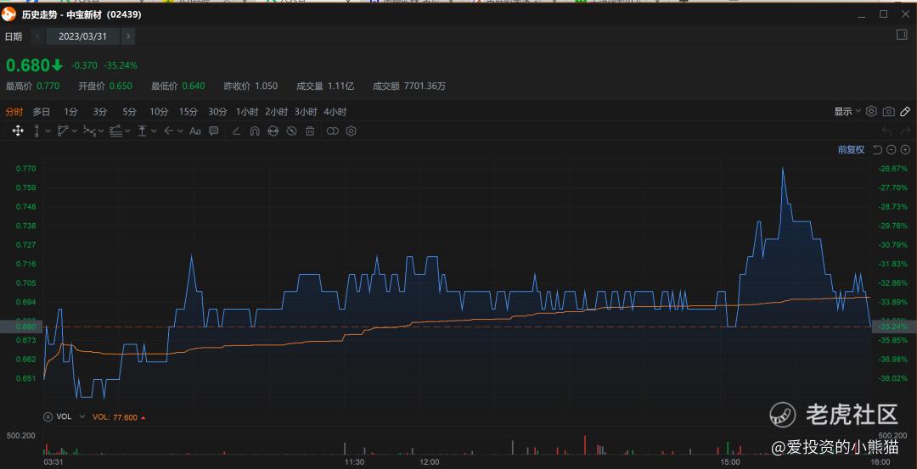The width and height of the screenshot is (917, 469).
Task: Select the comment bubble note tool
Action: 214,131
